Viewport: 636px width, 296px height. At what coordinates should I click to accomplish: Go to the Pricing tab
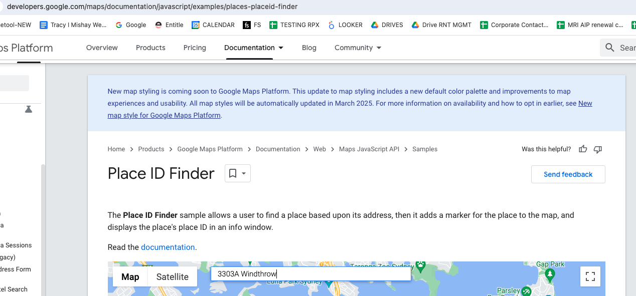195,48
